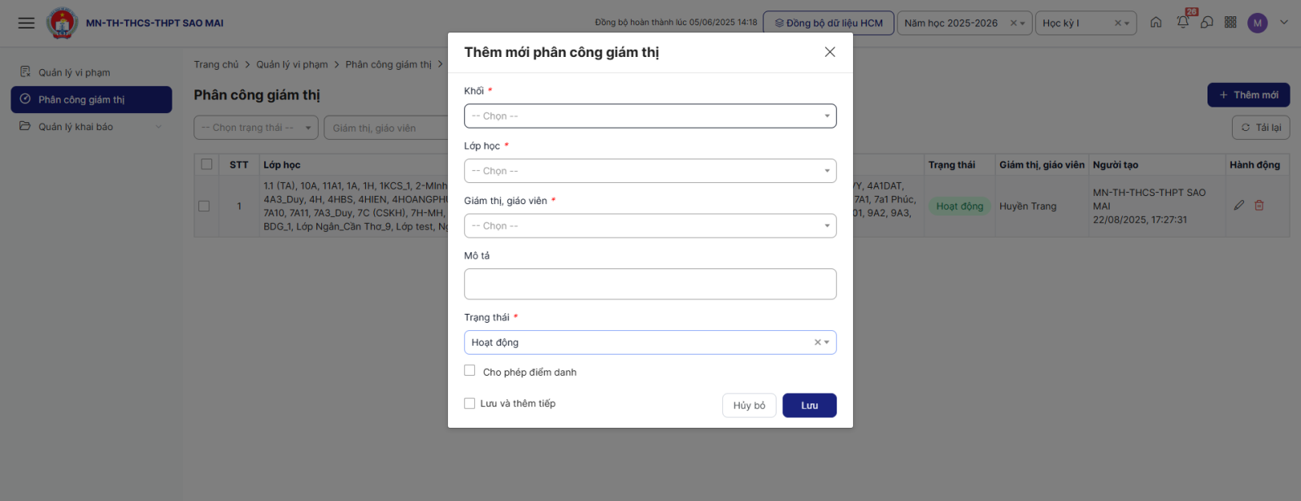Click the chat support headset icon
Screen dimensions: 1301x501
pos(1207,23)
